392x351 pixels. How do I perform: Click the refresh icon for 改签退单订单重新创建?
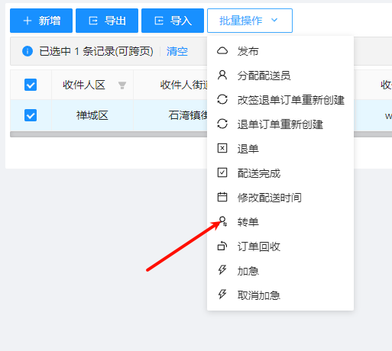(x=222, y=99)
